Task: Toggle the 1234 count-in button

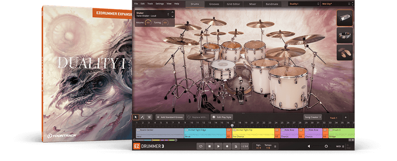Action: point(245,146)
